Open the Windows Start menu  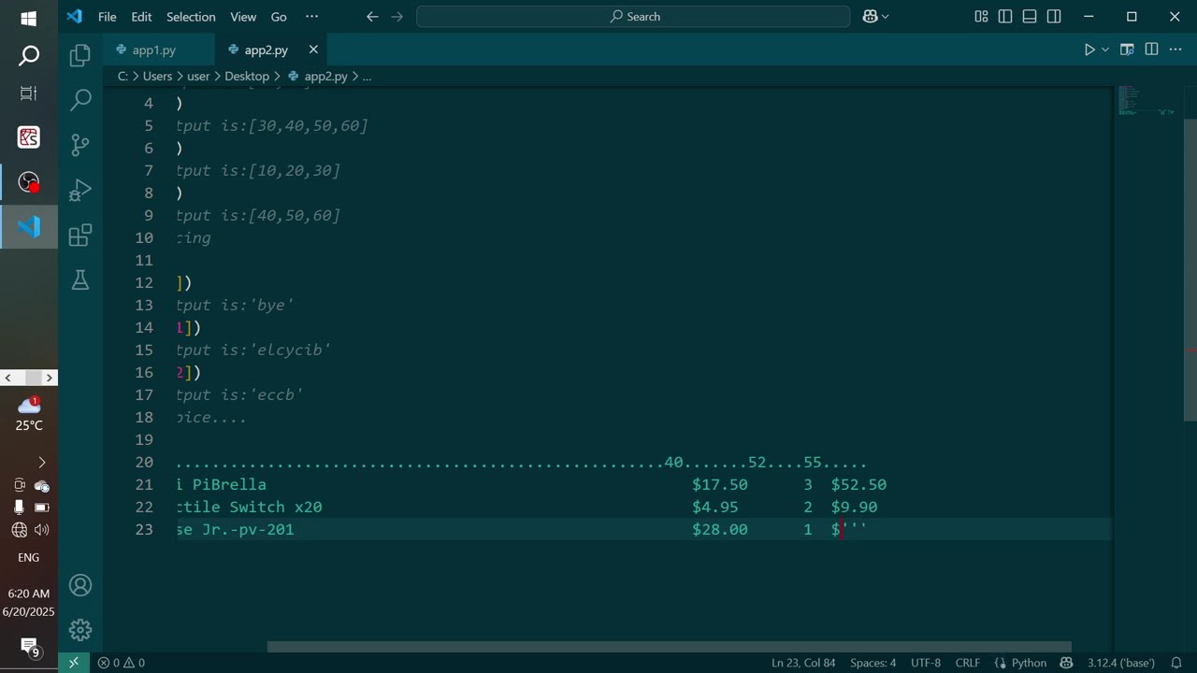[x=29, y=19]
